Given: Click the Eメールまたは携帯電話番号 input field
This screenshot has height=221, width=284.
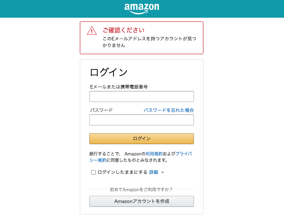Looking at the screenshot, I should click(x=142, y=96).
